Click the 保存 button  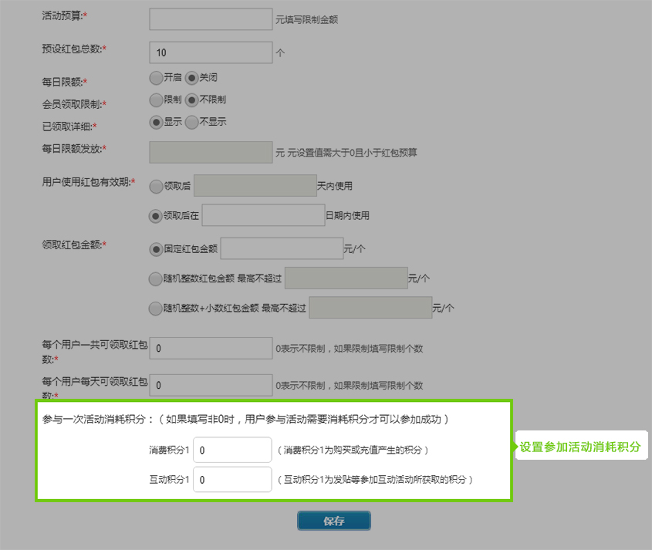(334, 521)
